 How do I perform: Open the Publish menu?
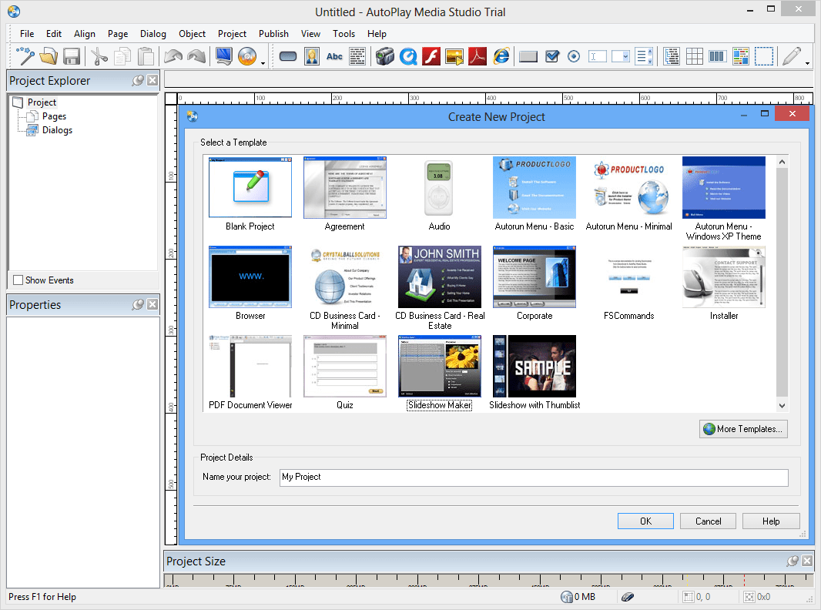(273, 33)
